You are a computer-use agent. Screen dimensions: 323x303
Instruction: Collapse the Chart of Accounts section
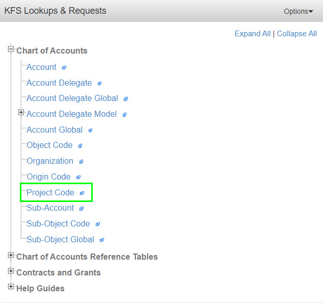[x=11, y=49]
